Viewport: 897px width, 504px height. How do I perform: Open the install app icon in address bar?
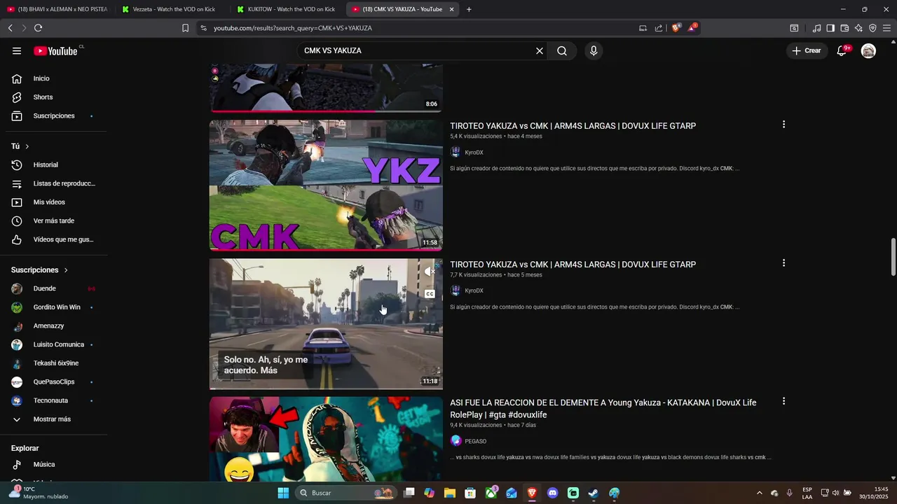click(643, 28)
